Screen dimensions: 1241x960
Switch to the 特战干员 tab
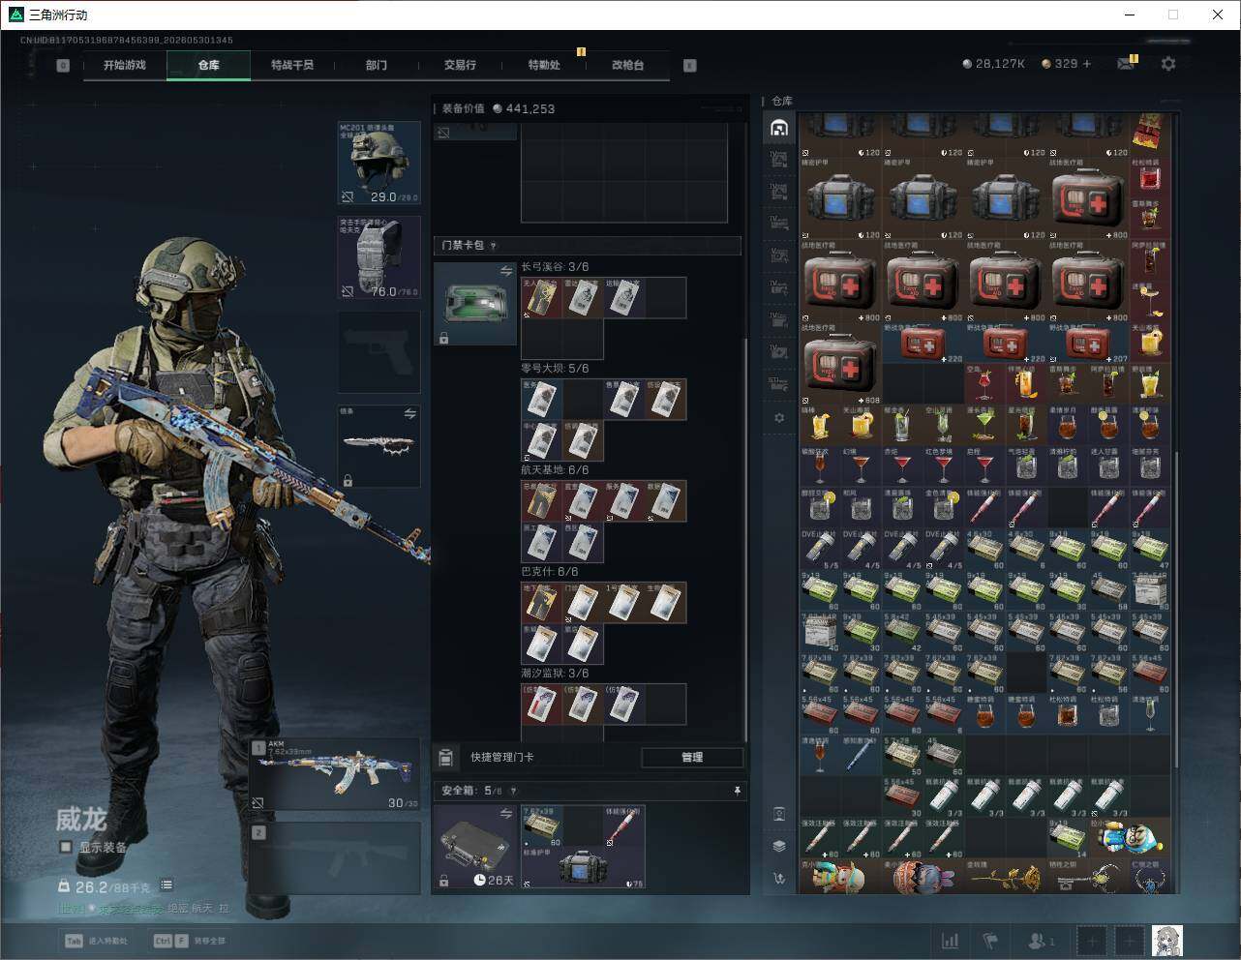292,65
